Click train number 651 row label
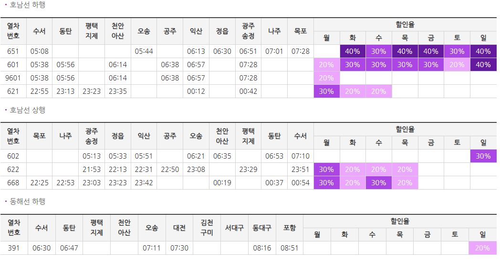This screenshot has width=500, height=261. pyautogui.click(x=13, y=51)
